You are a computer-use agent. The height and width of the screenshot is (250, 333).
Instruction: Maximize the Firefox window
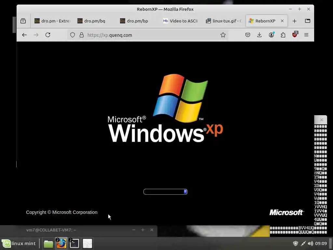pyautogui.click(x=300, y=9)
